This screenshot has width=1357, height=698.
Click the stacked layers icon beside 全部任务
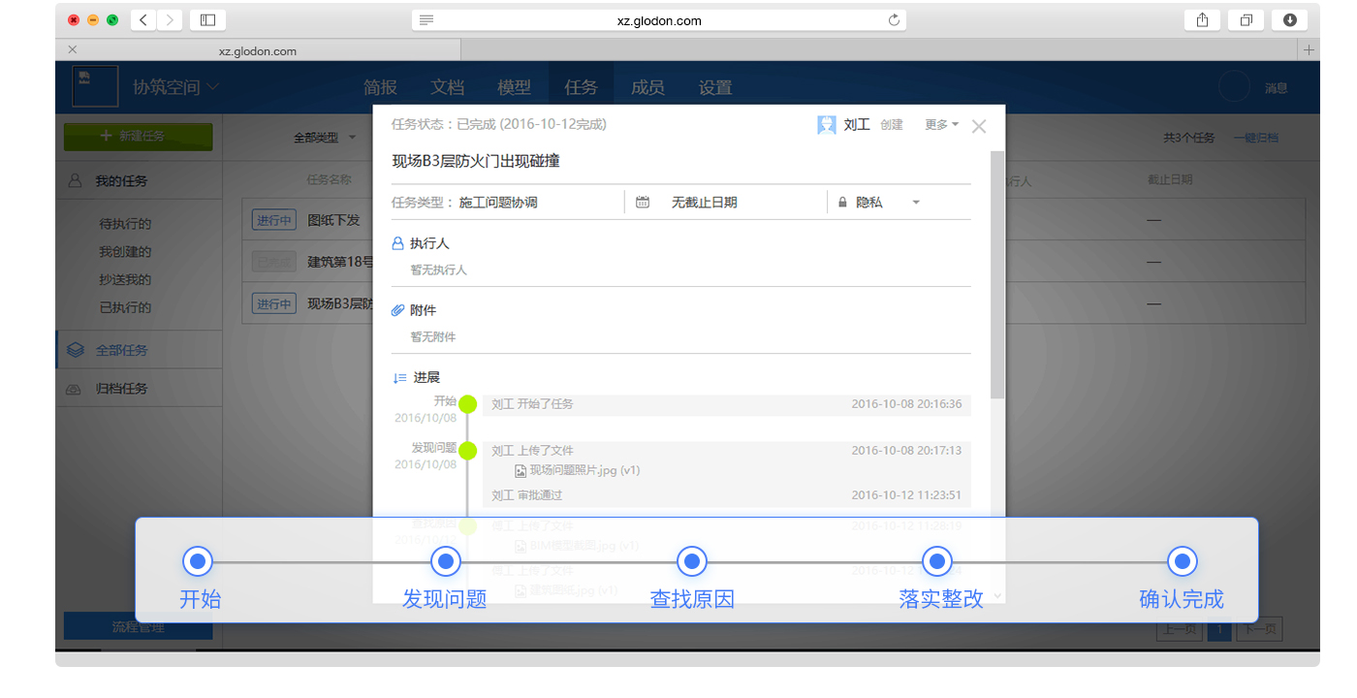click(76, 350)
